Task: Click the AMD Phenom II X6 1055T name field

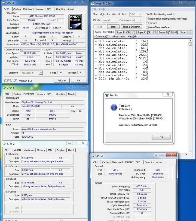Action: coord(42,16)
